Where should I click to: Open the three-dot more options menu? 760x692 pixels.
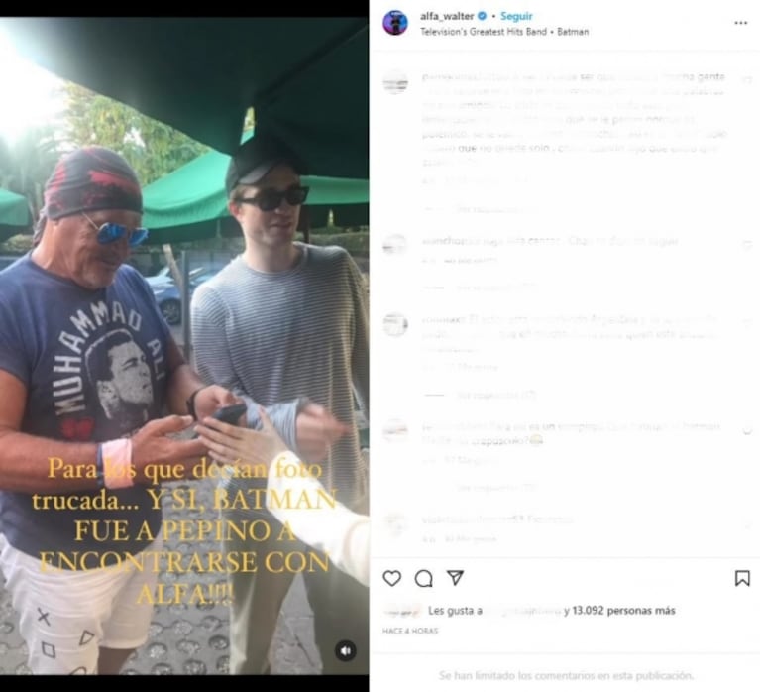[x=740, y=23]
